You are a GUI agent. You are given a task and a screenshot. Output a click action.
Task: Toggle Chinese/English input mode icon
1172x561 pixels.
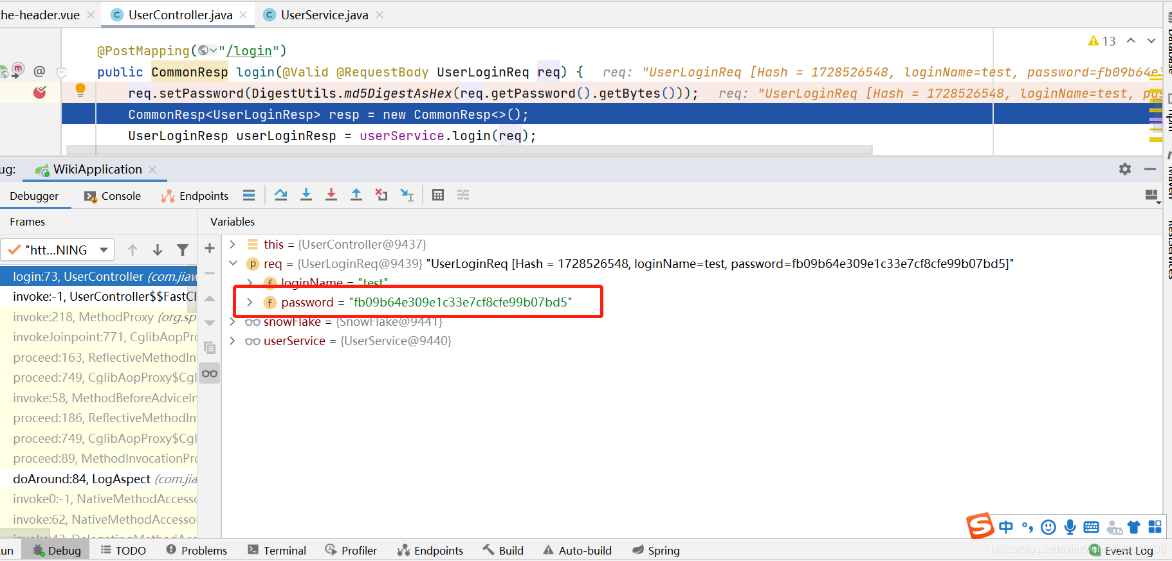coord(1006,528)
